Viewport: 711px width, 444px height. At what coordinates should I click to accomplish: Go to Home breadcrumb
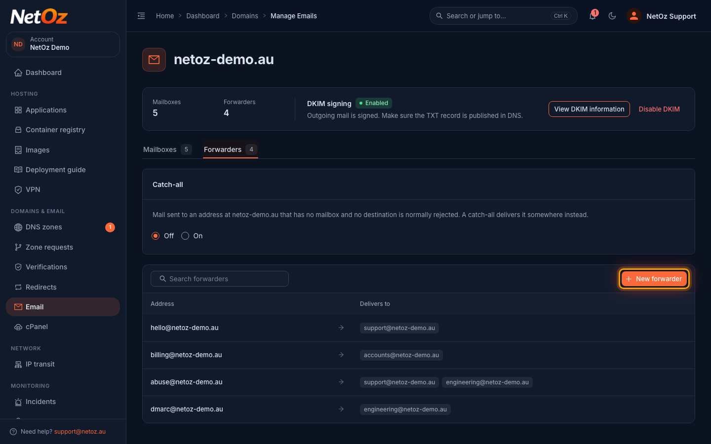coord(165,16)
